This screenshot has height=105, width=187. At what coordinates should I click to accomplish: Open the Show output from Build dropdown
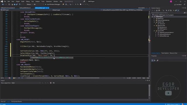coord(26,83)
